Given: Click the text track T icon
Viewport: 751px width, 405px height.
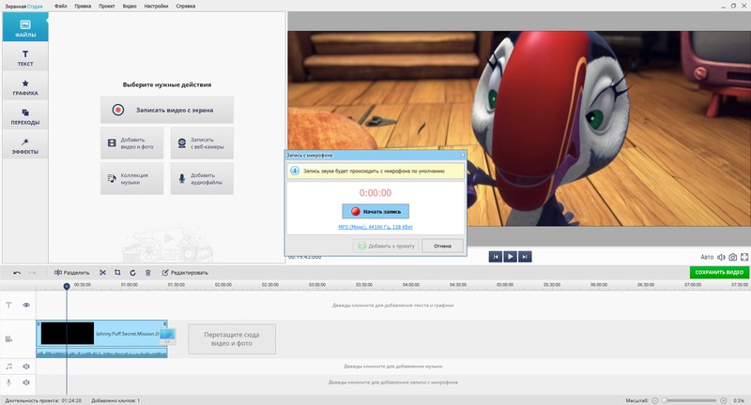Looking at the screenshot, I should 8,305.
